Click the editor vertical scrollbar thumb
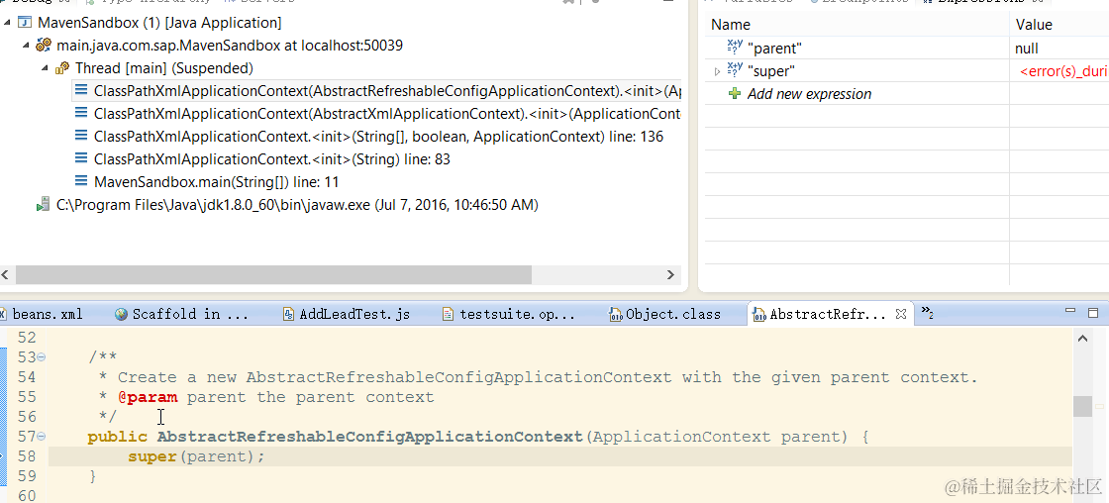The image size is (1109, 503). click(1082, 406)
